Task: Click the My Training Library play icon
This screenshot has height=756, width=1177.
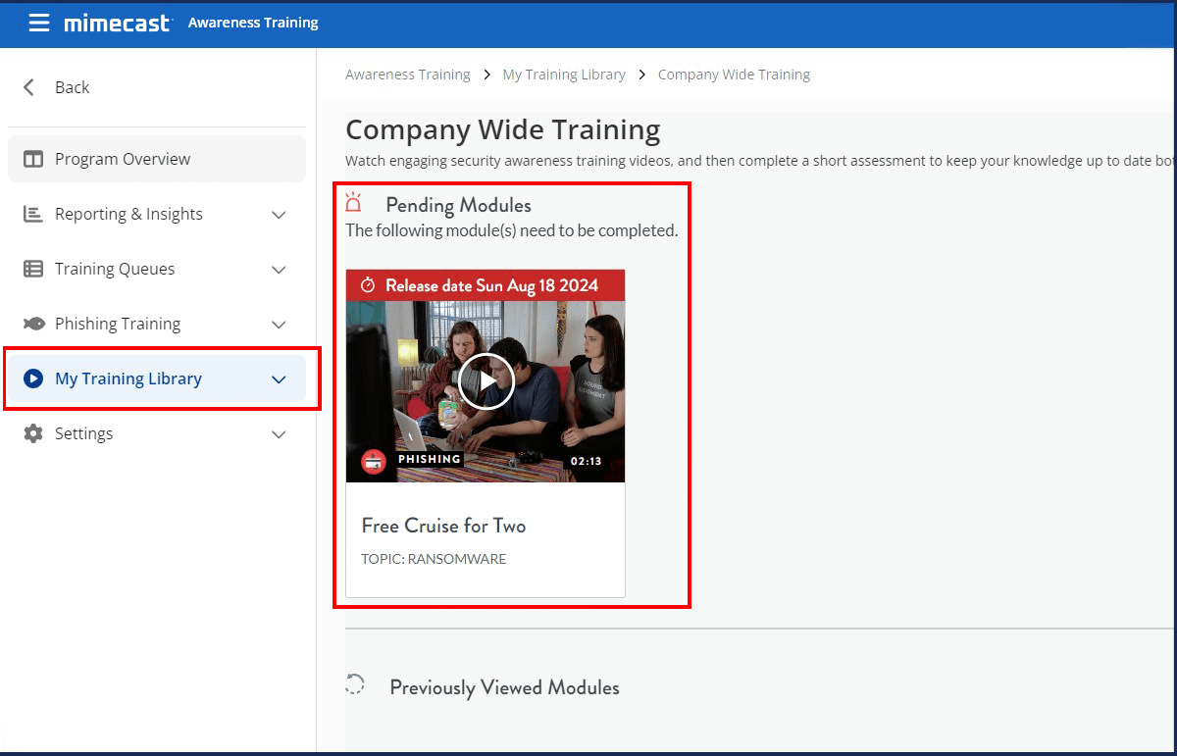Action: click(x=33, y=378)
